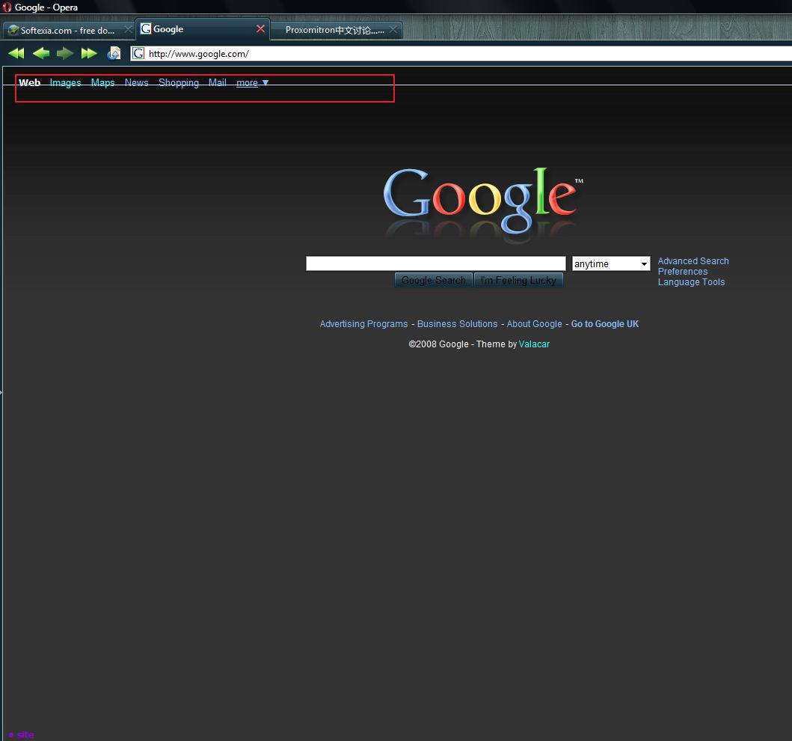Close the Proxomitron tab

point(393,30)
